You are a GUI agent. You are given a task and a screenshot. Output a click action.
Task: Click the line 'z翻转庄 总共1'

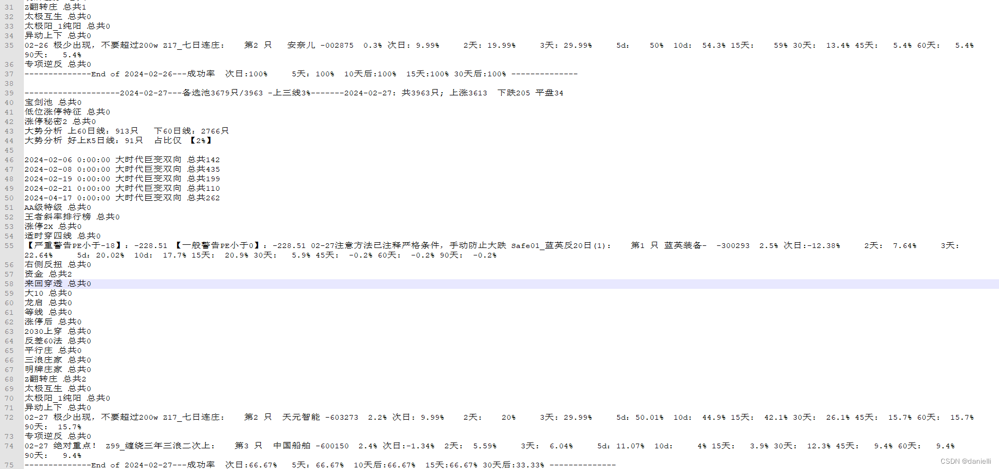55,7
